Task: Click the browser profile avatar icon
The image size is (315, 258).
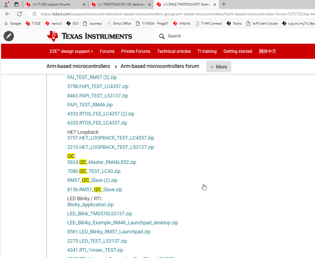Action: (x=6, y=4)
